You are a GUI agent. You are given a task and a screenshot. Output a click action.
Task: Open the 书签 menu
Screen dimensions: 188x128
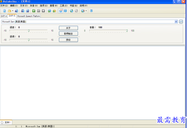(x=73, y=6)
